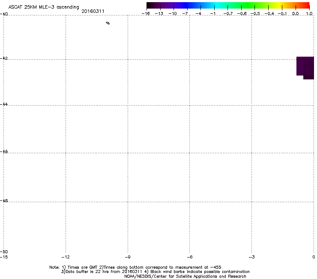Click the "-0.7" color scale label
Screen dimensions: 317x279
228,14
